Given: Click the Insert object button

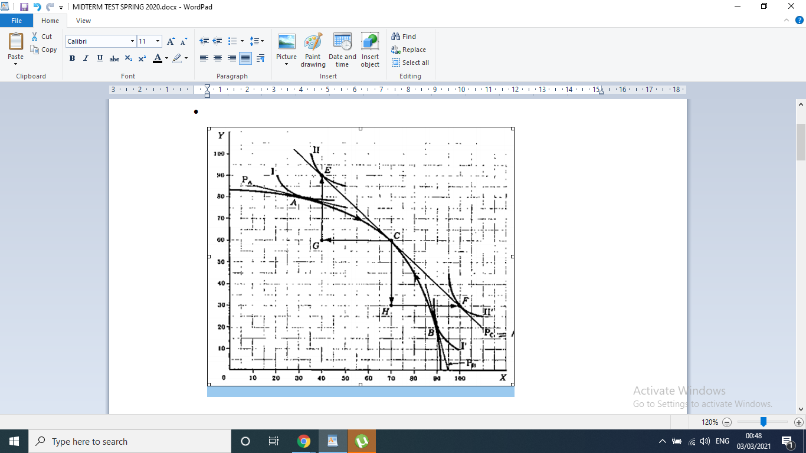Looking at the screenshot, I should tap(370, 50).
